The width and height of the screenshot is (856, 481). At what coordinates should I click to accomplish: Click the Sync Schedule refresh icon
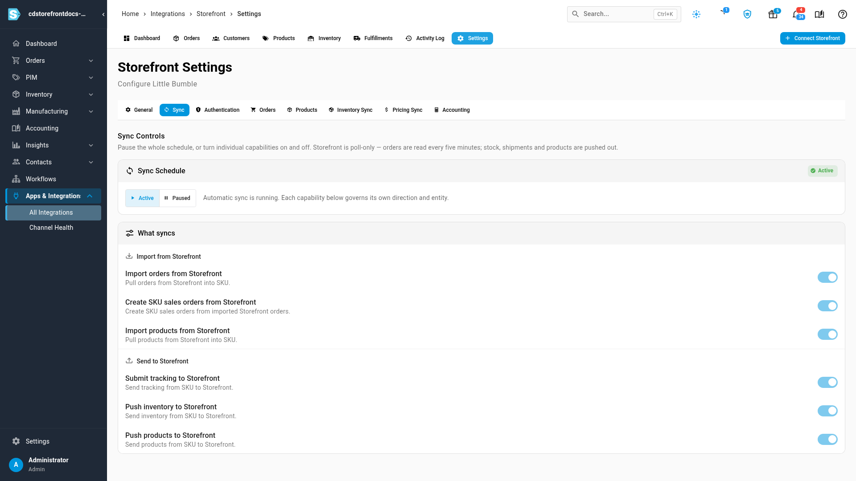(x=130, y=171)
